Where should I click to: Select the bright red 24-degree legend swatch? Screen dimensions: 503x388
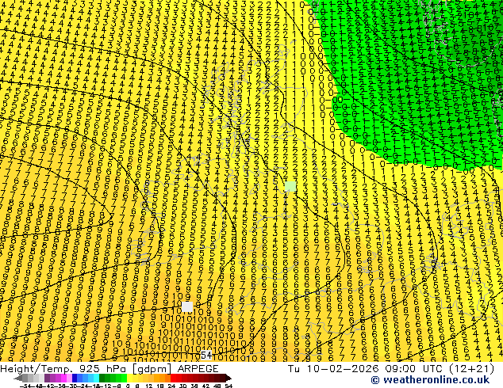tap(173, 378)
